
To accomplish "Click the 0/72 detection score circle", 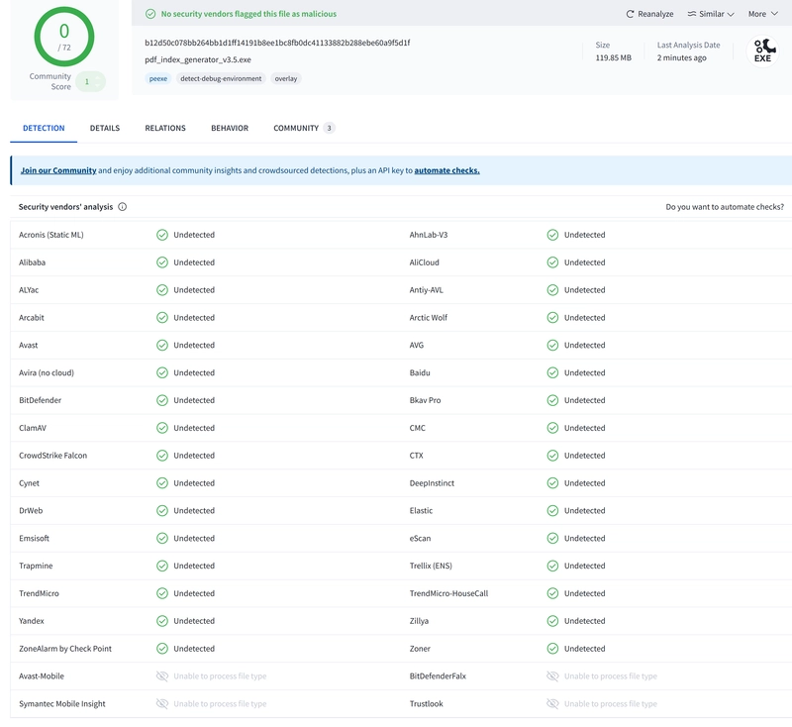I will click(x=64, y=37).
